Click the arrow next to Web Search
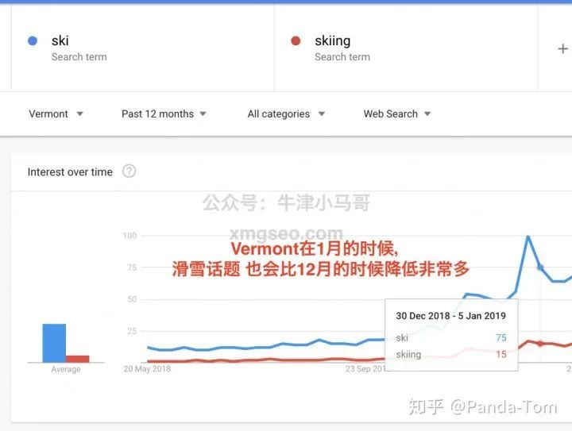This screenshot has height=431, width=572. tap(427, 114)
